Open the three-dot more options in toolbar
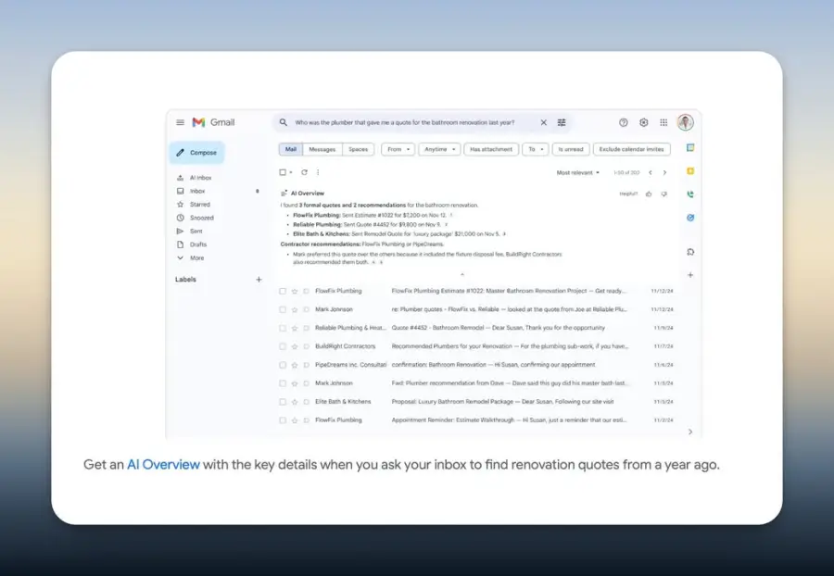The height and width of the screenshot is (576, 834). [318, 172]
